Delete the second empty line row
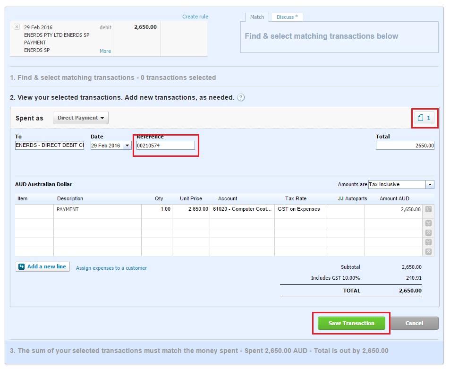 (428, 223)
